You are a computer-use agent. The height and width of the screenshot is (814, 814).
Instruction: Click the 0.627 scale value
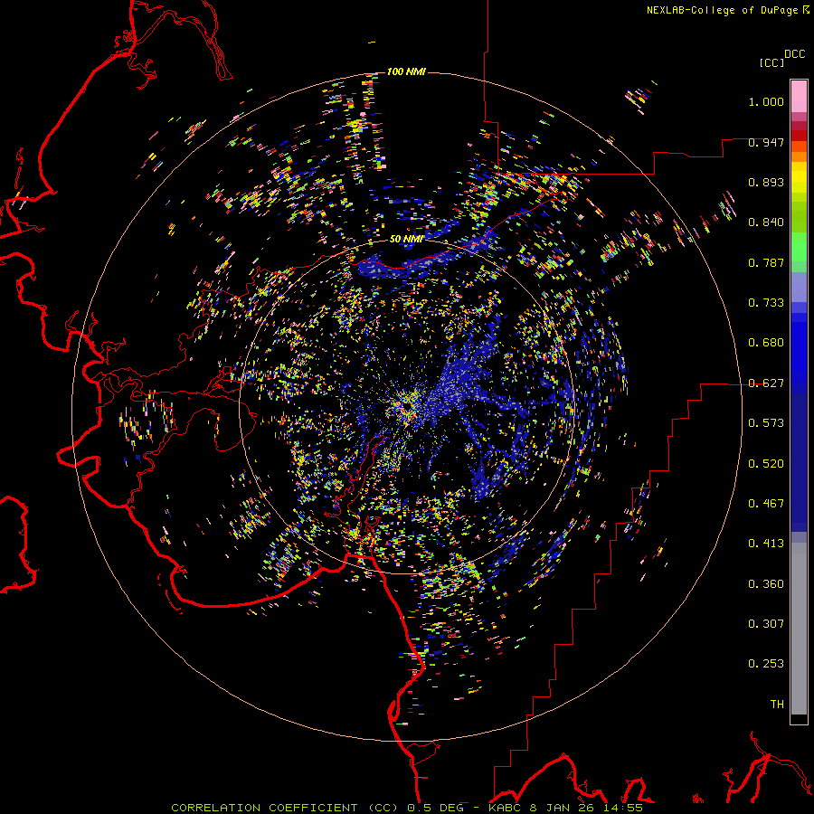(766, 383)
